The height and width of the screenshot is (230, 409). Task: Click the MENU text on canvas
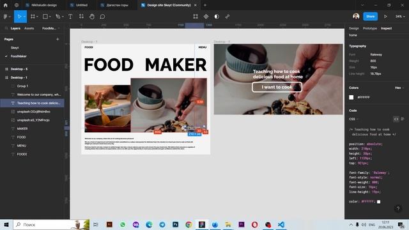coord(203,47)
